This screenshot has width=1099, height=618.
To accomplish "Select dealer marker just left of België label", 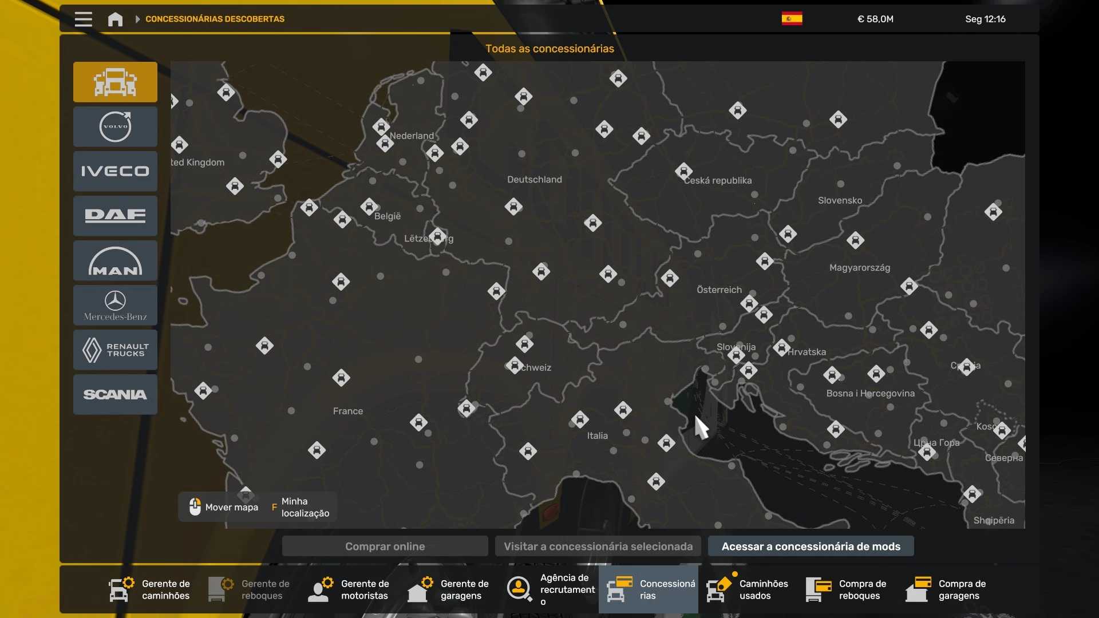I will 369,206.
